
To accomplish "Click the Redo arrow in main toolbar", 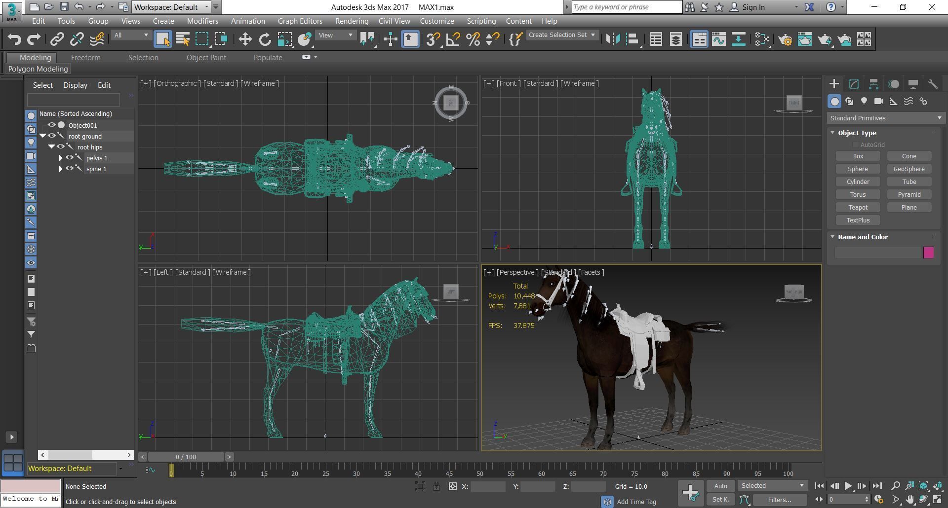I will point(34,39).
